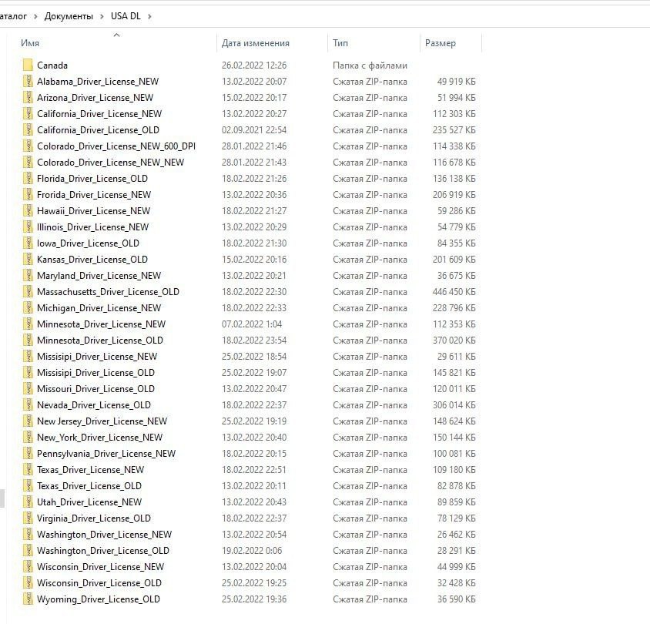Navigate to Документы in the breadcrumb path
Image resolution: width=650 pixels, height=624 pixels.
(x=69, y=16)
